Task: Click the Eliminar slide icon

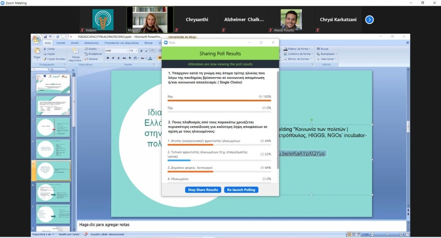Action: [91, 59]
